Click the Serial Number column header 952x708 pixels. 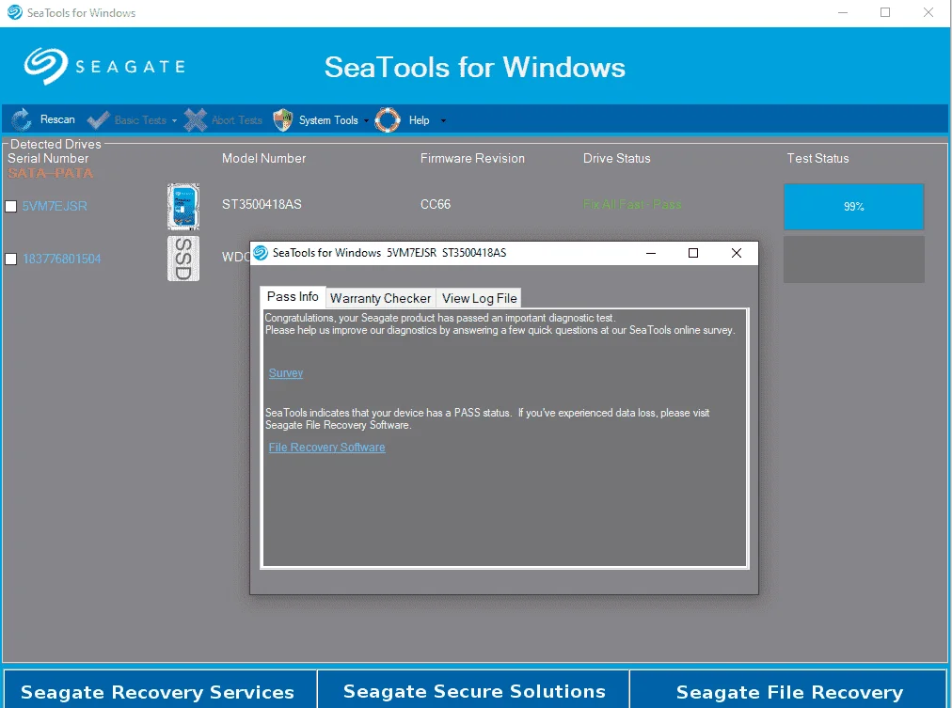click(48, 158)
